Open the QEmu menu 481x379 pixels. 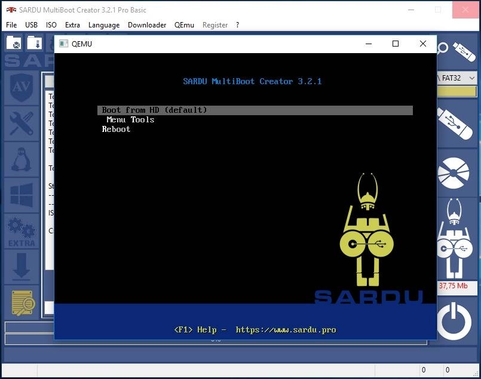click(x=184, y=25)
